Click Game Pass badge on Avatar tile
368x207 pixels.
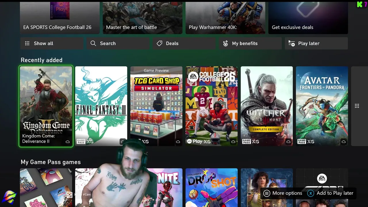(302, 141)
